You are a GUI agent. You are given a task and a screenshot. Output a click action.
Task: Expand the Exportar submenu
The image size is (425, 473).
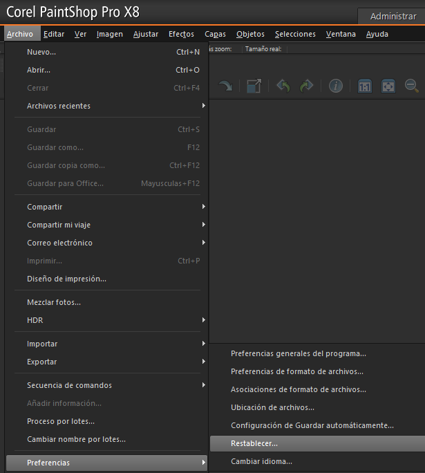click(x=107, y=362)
